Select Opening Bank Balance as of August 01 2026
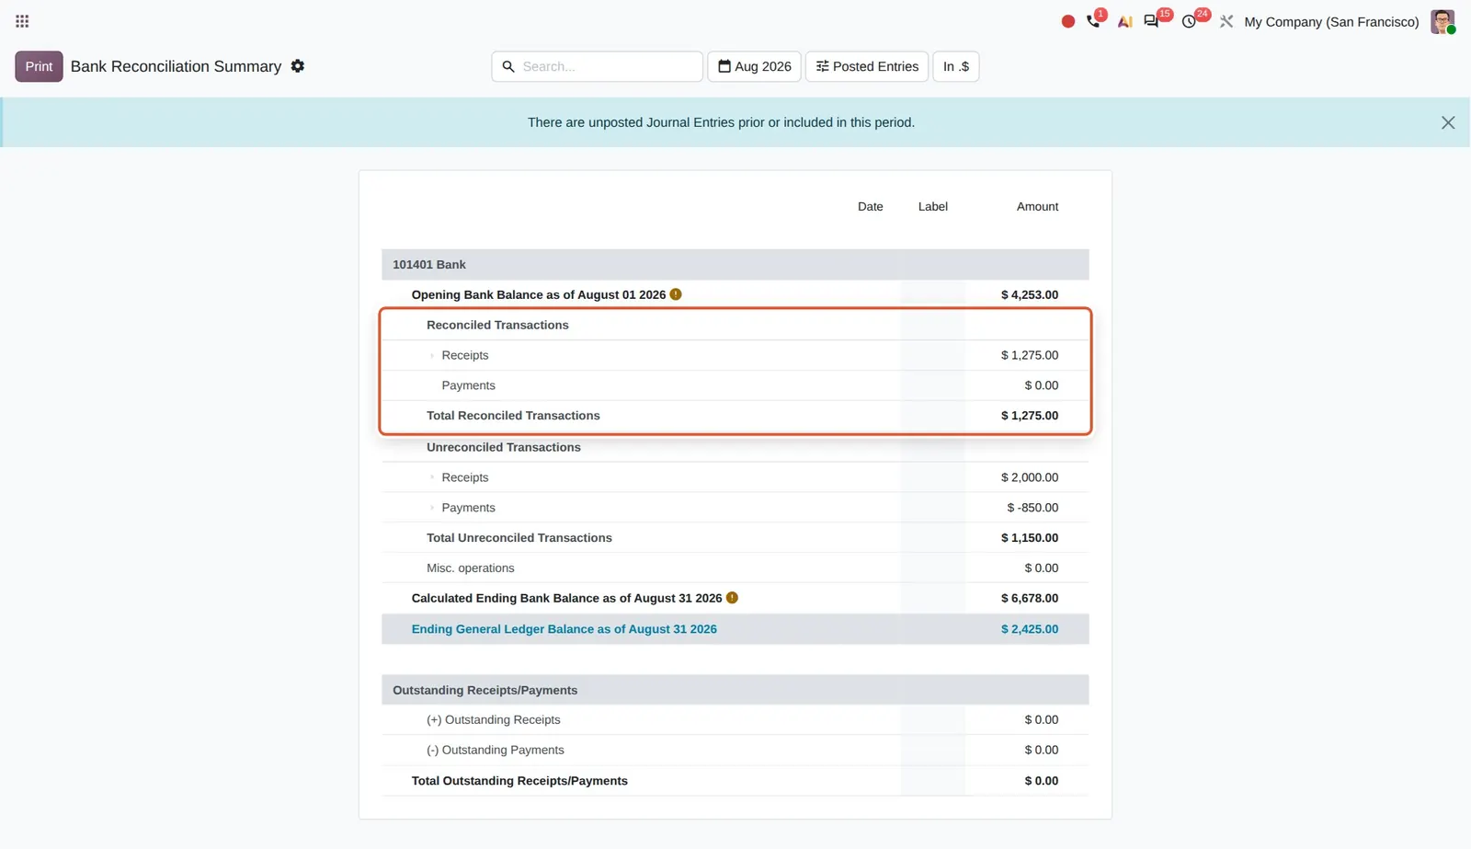This screenshot has height=849, width=1471. coord(539,294)
